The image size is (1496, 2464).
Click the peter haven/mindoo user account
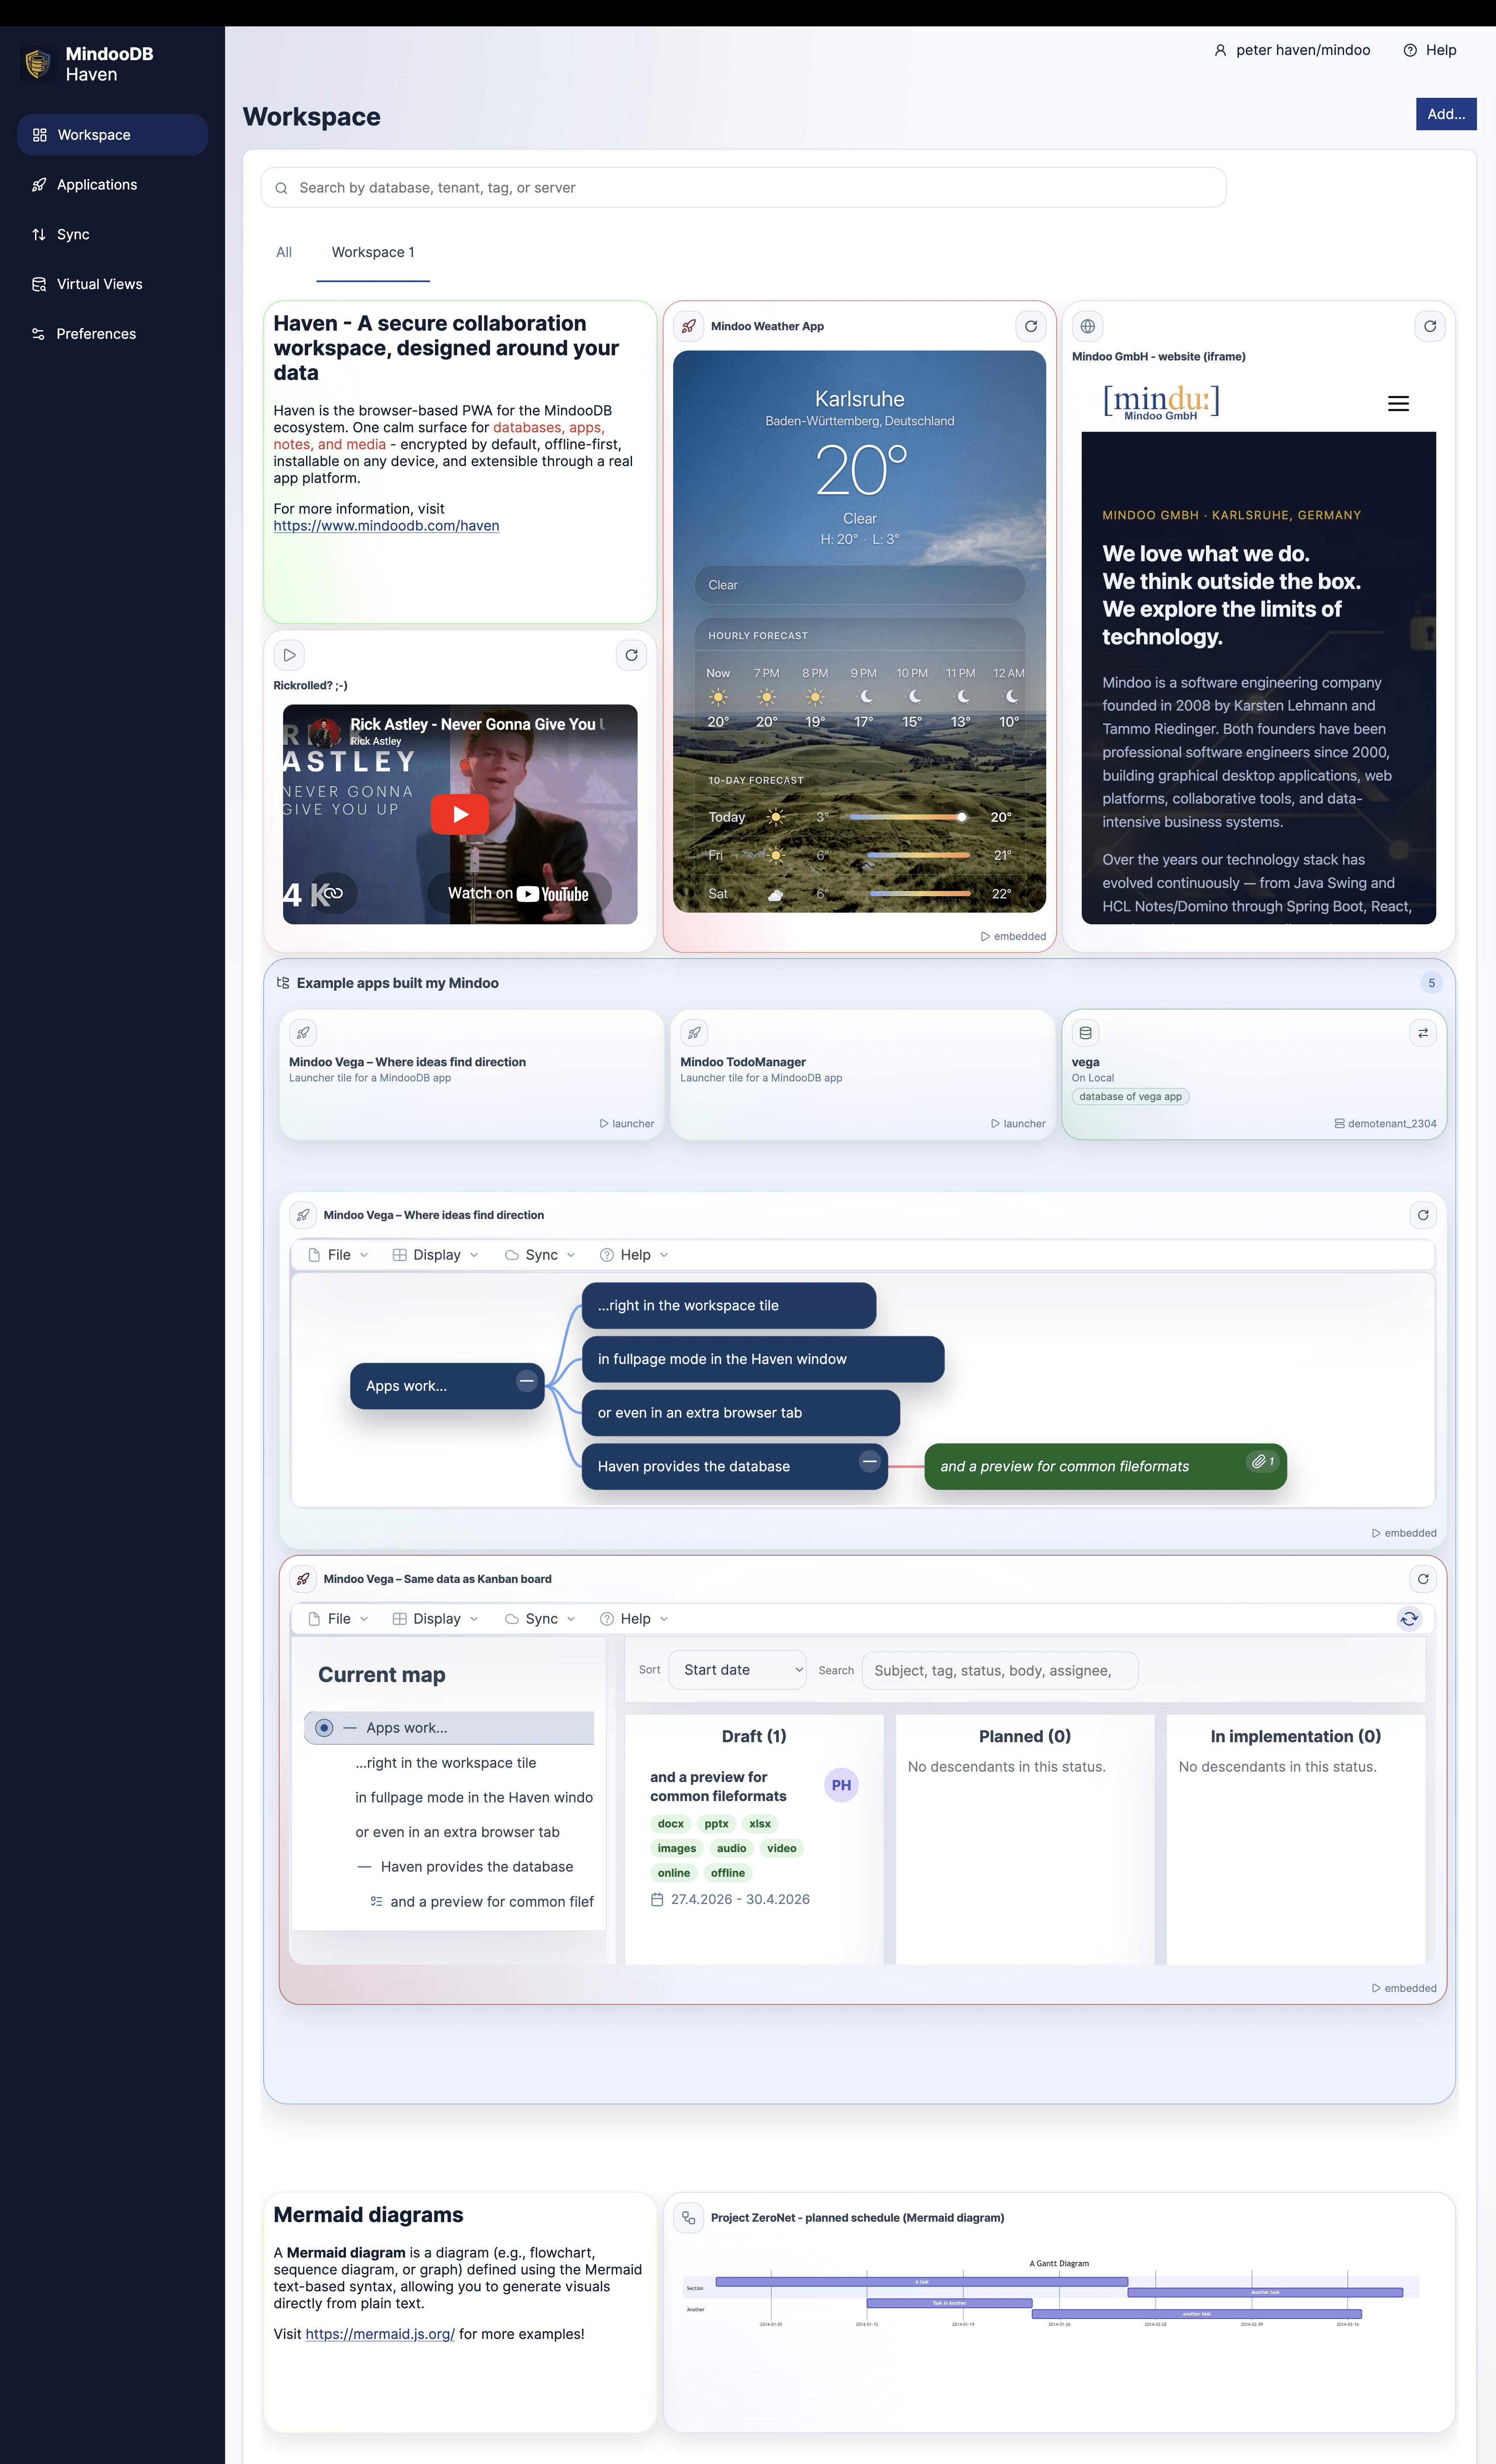(x=1292, y=50)
